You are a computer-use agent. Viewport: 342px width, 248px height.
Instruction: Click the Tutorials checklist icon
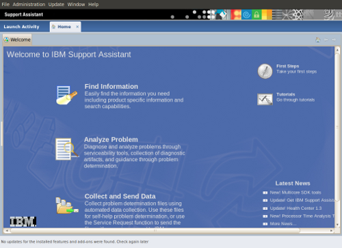[x=265, y=99]
